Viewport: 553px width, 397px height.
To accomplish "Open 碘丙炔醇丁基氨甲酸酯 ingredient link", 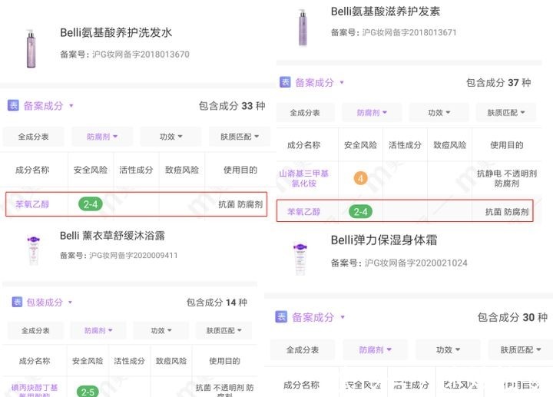I will 35,392.
